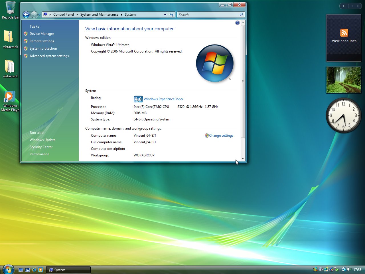
Task: Add gadgets with the sidebar plus button
Action: pos(344,6)
